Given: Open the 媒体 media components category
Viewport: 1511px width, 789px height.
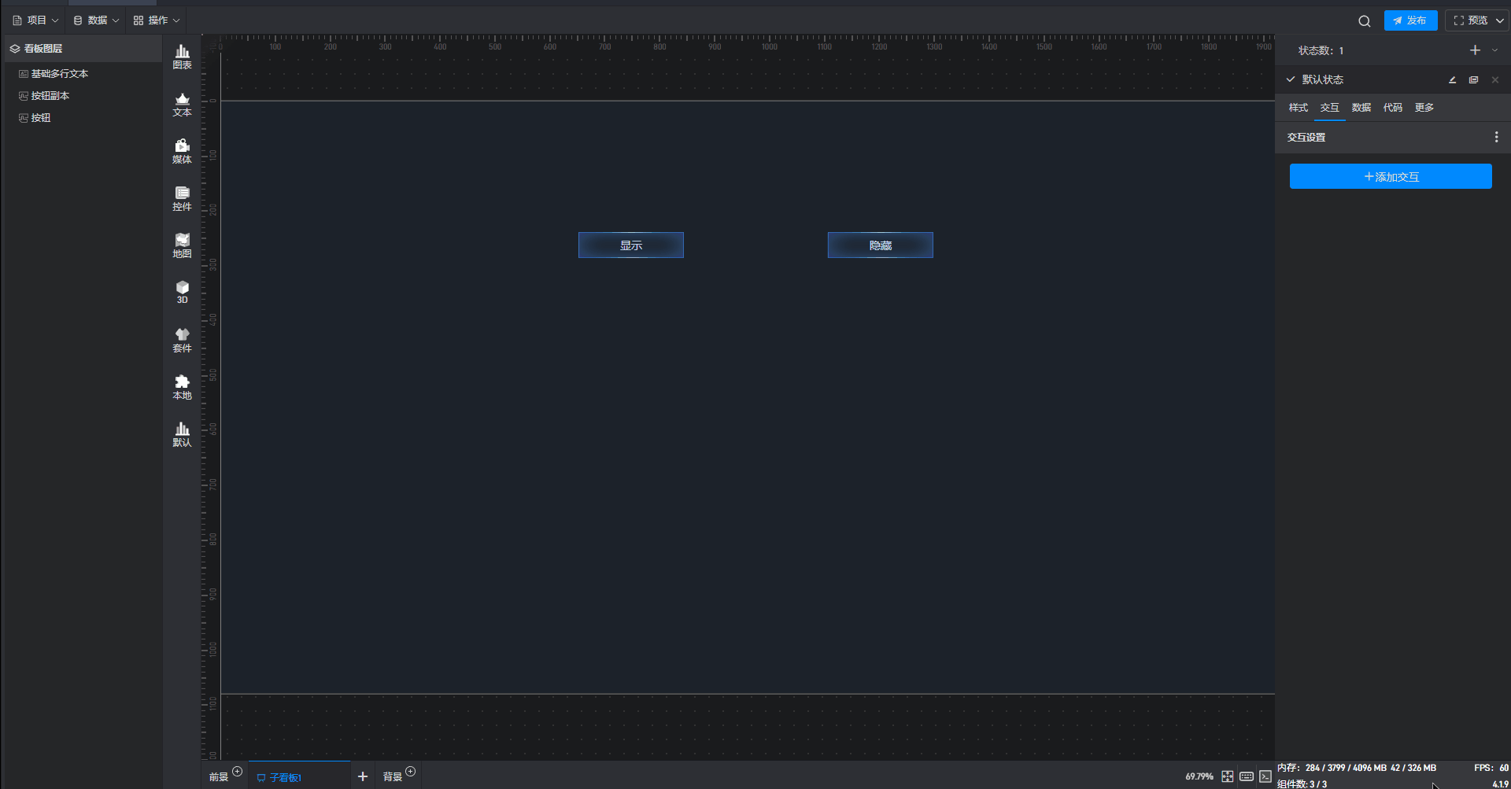Looking at the screenshot, I should (182, 151).
